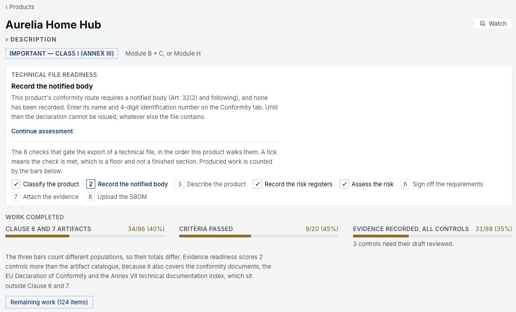This screenshot has width=516, height=312.
Task: Click the Criteria passed progress bar
Action: pyautogui.click(x=258, y=236)
